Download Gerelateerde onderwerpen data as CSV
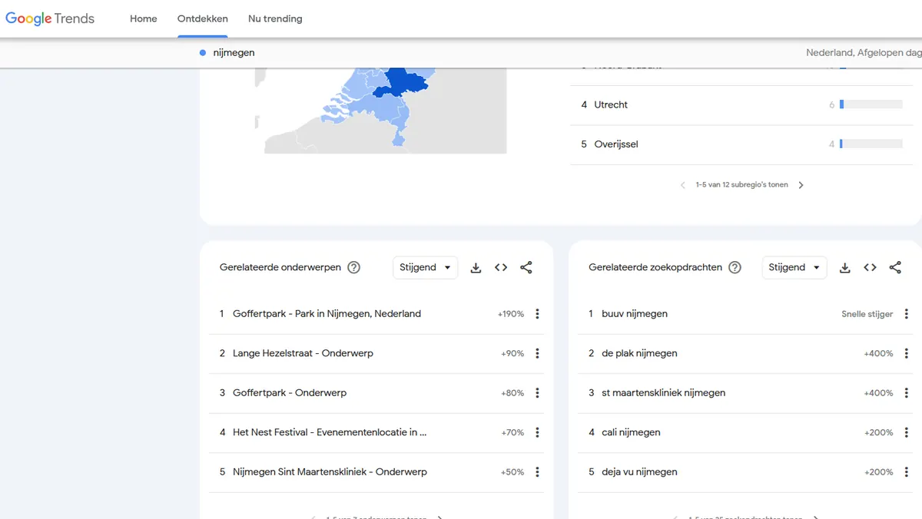Viewport: 922px width, 519px height. tap(476, 268)
